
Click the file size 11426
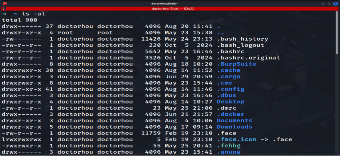coord(151,39)
